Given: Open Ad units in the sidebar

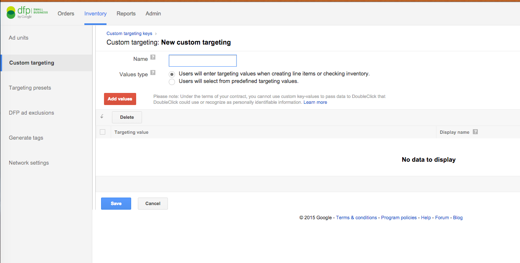Looking at the screenshot, I should 19,38.
